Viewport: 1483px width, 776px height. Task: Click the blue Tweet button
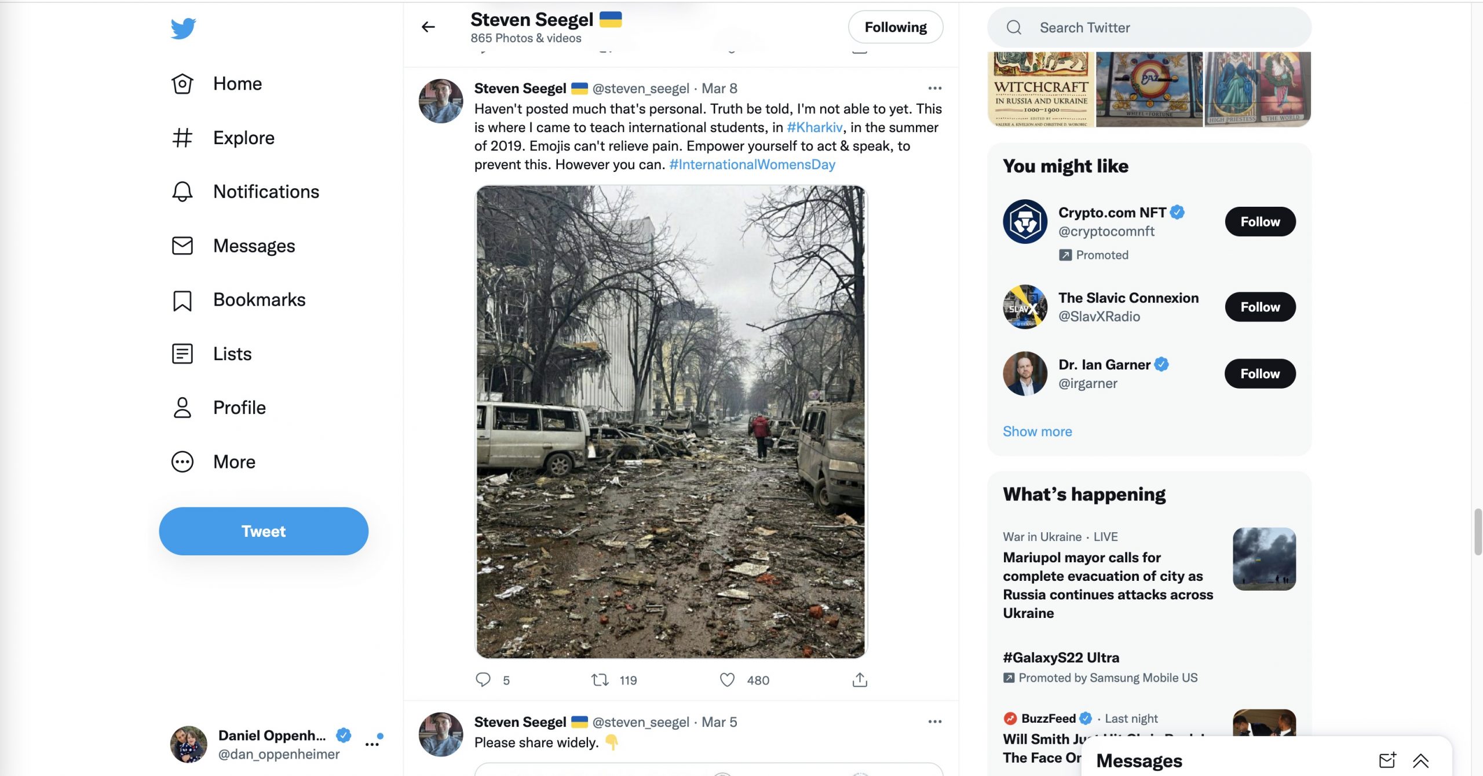264,531
